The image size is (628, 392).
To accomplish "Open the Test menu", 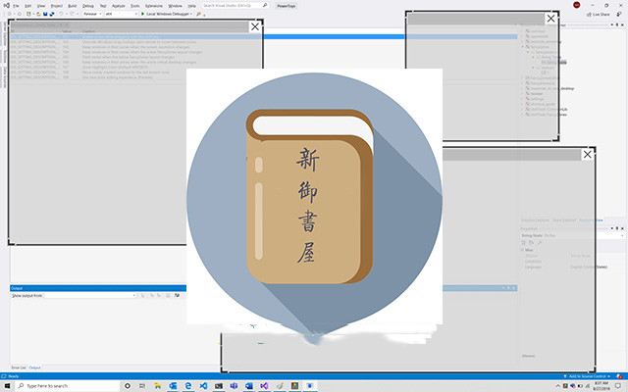I will click(x=103, y=6).
